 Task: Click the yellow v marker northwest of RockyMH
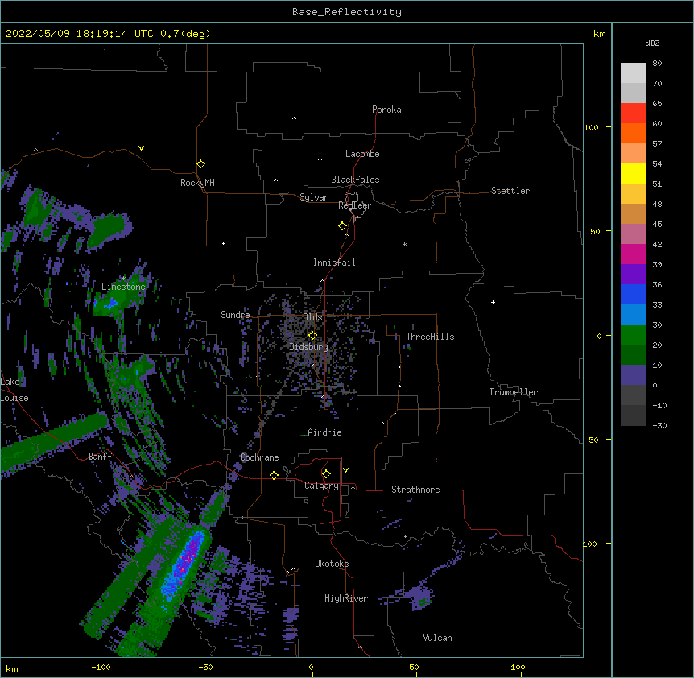click(141, 148)
